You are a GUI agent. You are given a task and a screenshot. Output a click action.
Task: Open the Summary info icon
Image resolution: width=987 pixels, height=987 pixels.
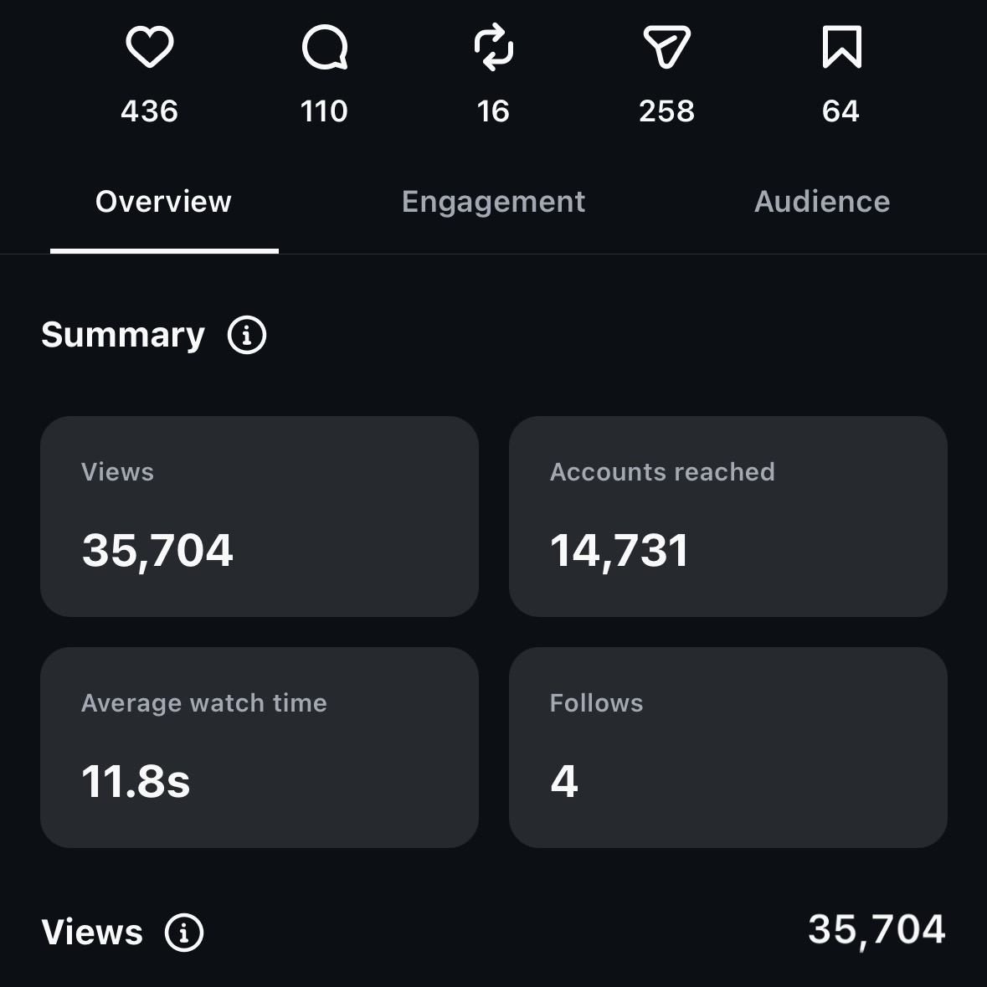tap(247, 335)
